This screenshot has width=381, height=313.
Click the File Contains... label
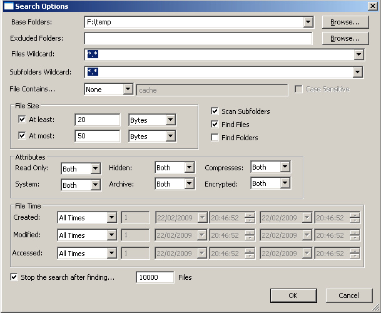coord(33,89)
